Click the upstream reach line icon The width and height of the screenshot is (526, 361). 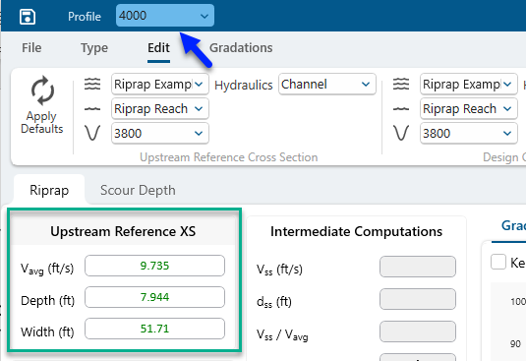point(92,109)
